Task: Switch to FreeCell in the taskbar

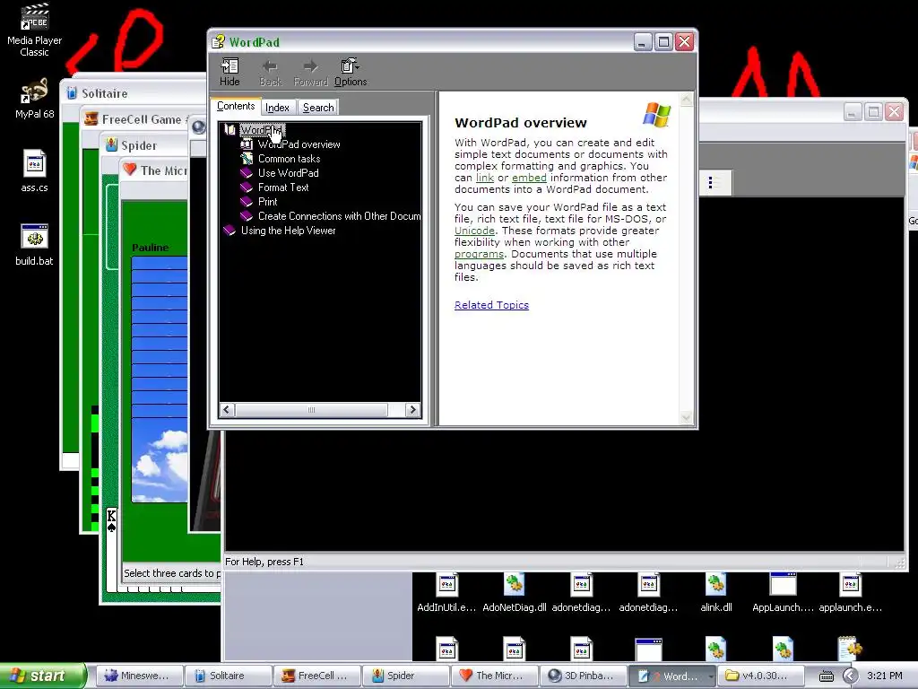Action: [x=316, y=676]
